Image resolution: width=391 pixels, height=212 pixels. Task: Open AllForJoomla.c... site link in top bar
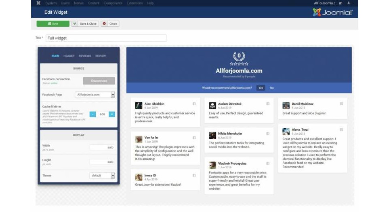point(328,3)
